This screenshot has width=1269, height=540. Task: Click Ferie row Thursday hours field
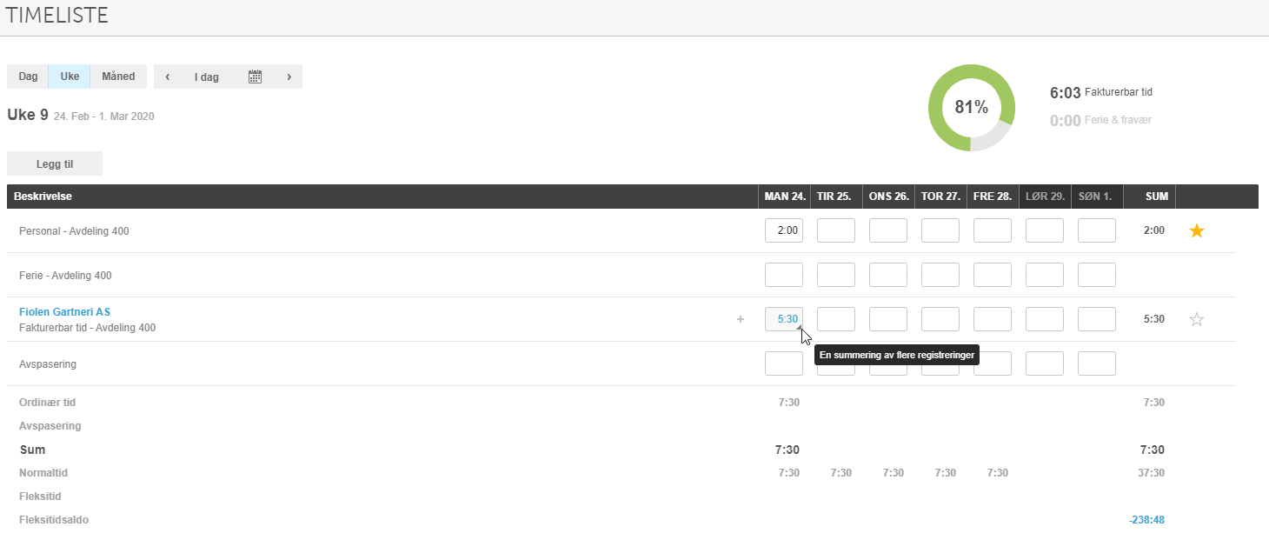click(x=940, y=275)
